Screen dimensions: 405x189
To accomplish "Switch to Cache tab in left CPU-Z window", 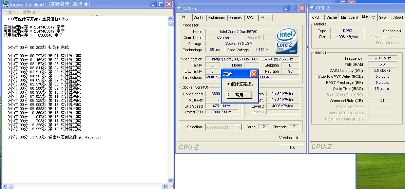I will [199, 18].
